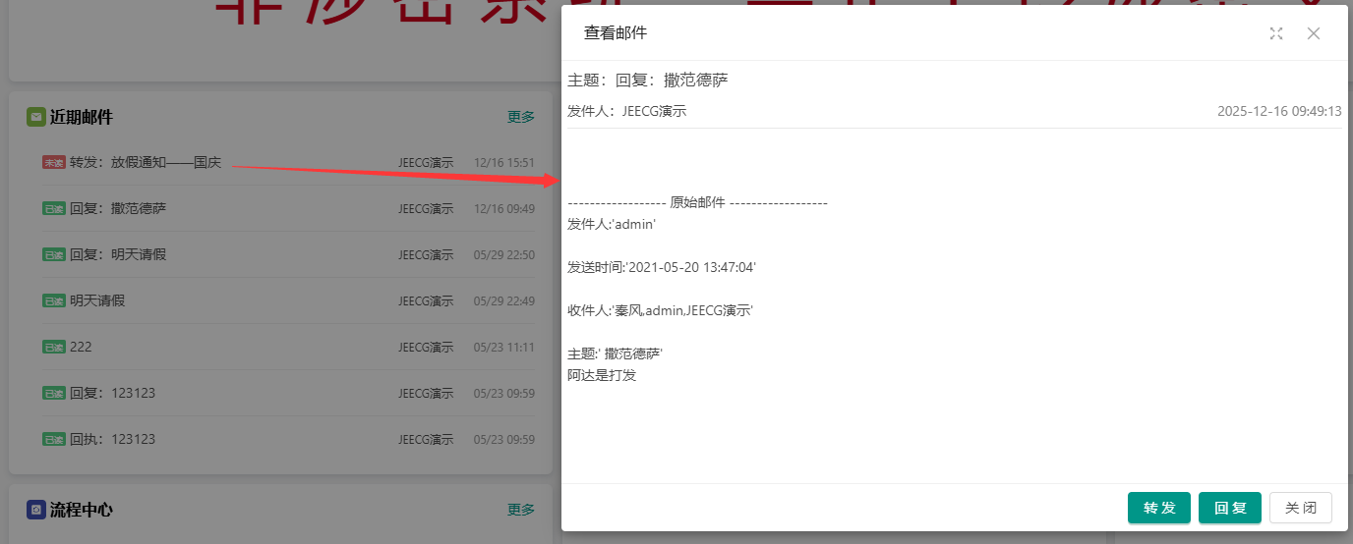Click body text 阿达是打发
Image resolution: width=1353 pixels, height=544 pixels.
tap(602, 375)
